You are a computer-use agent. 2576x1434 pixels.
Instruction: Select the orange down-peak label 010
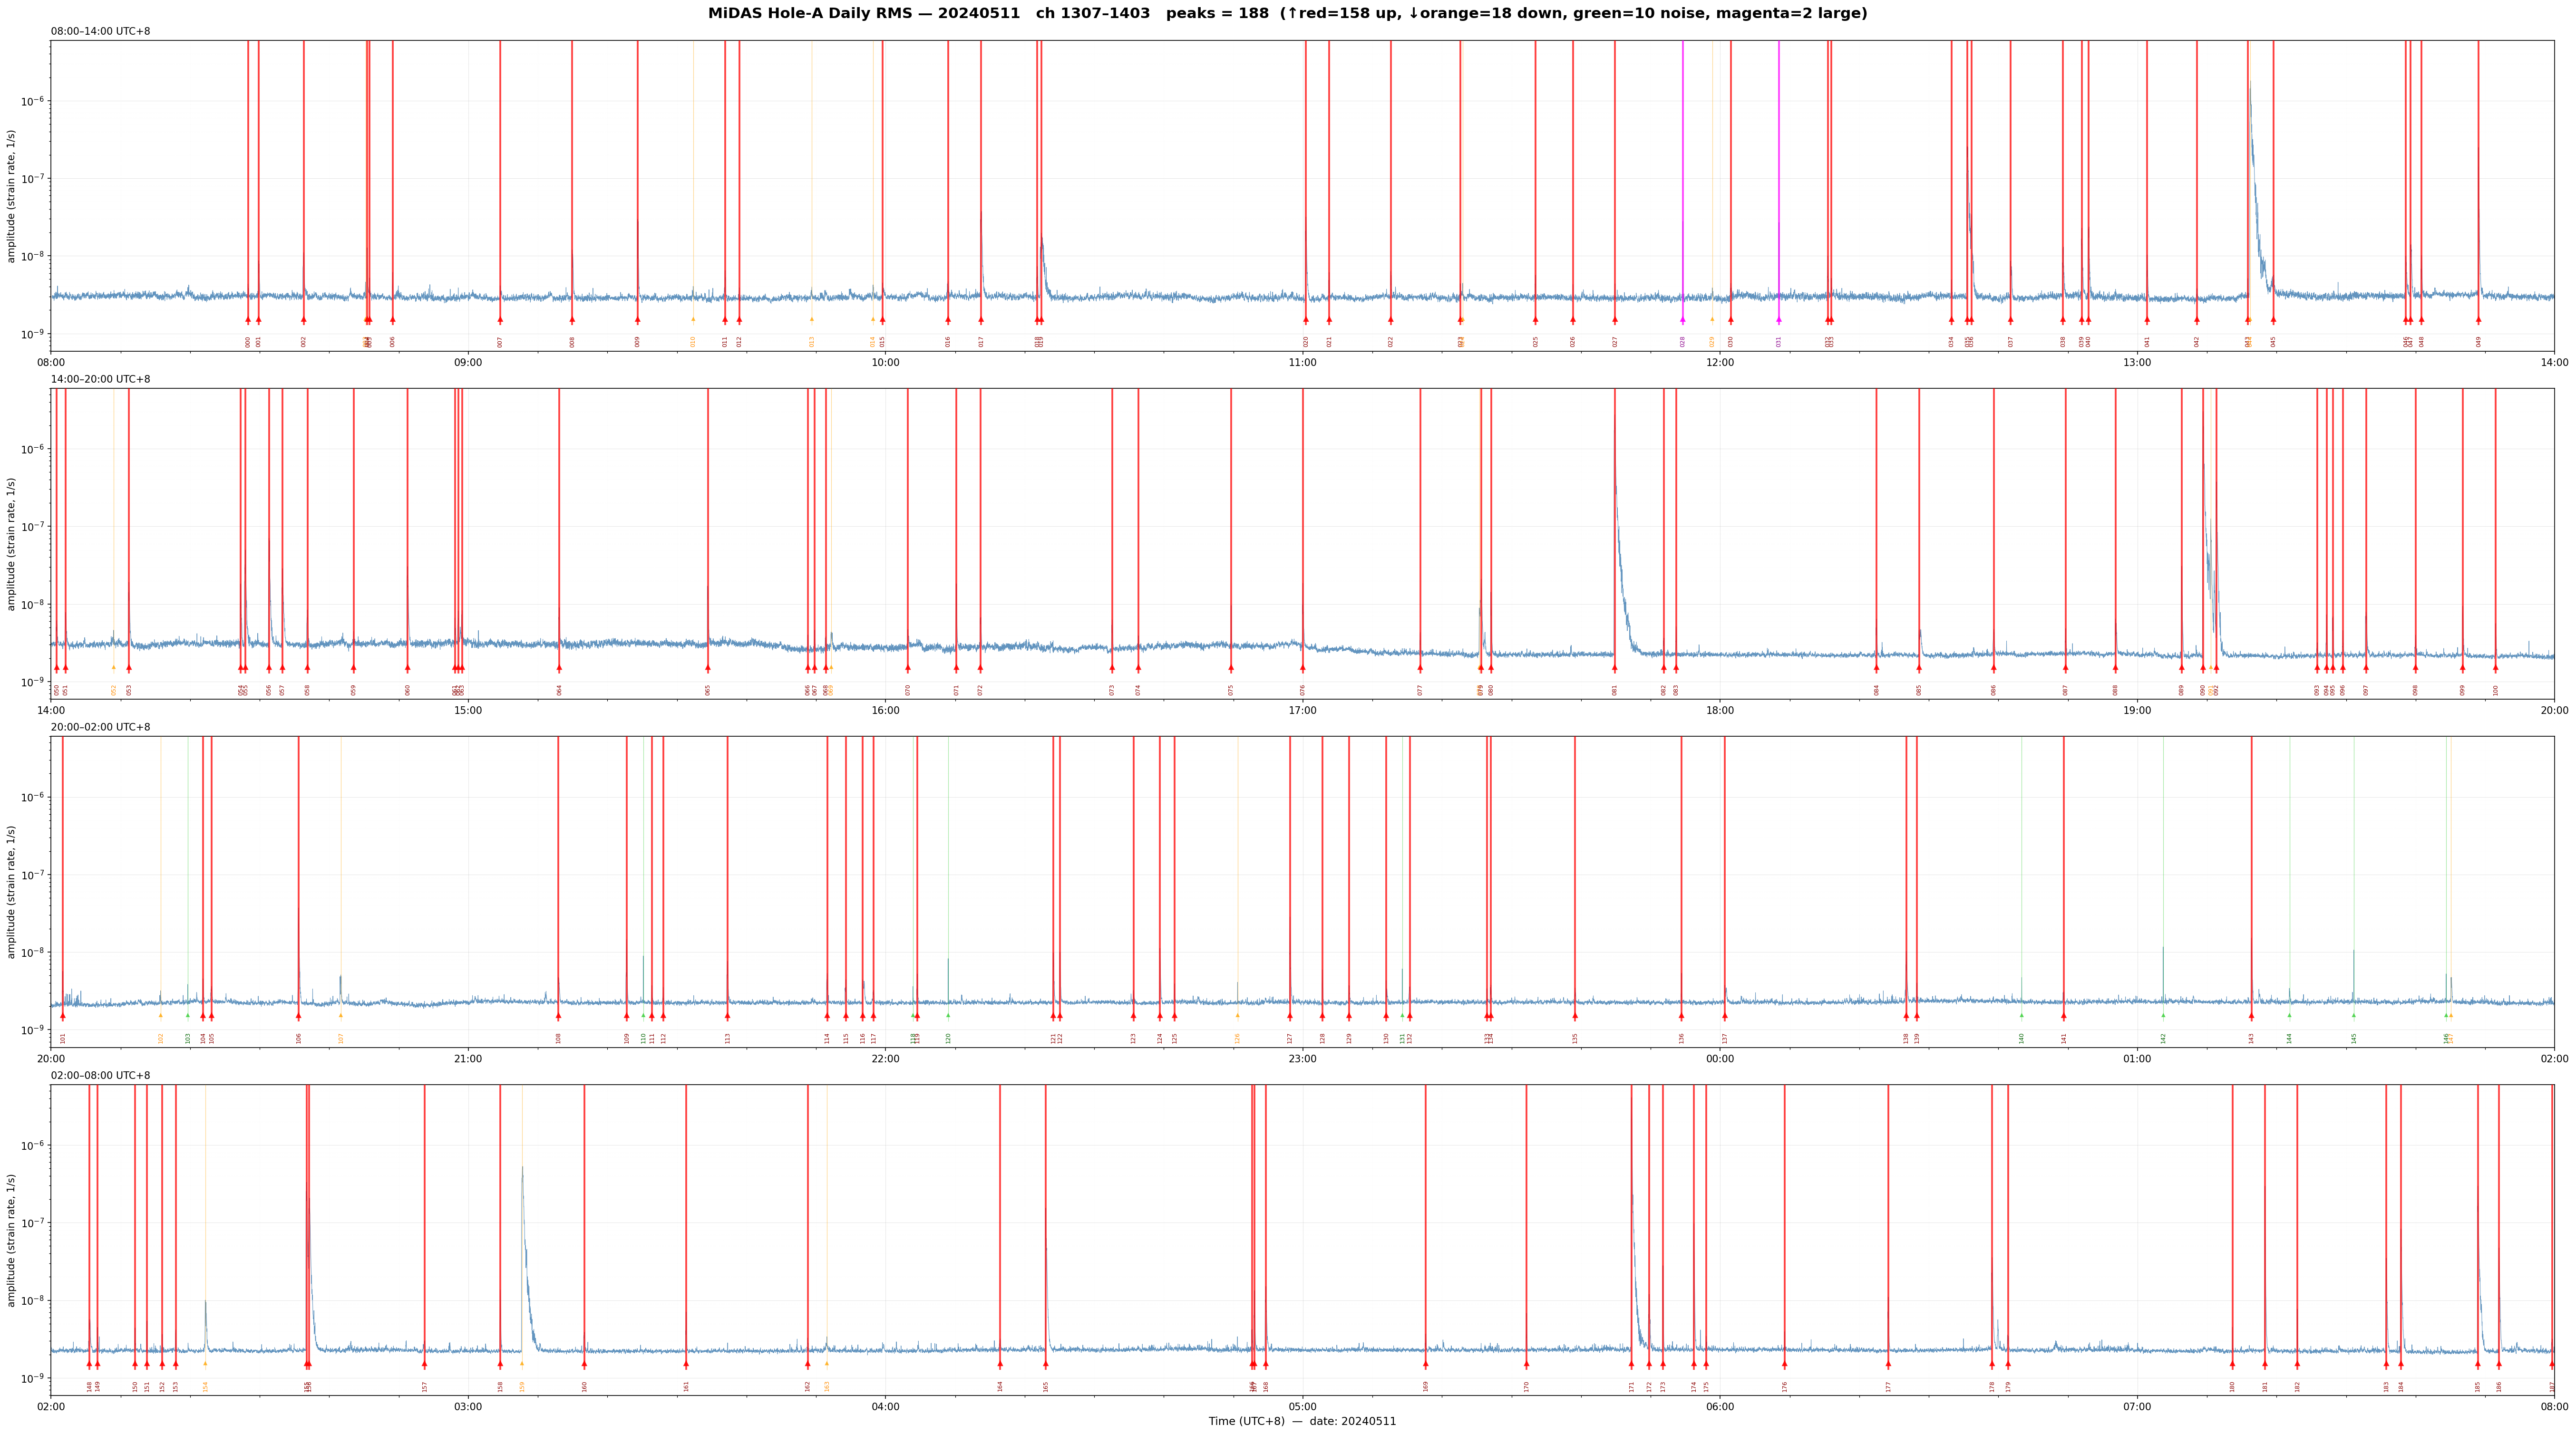pyautogui.click(x=693, y=342)
